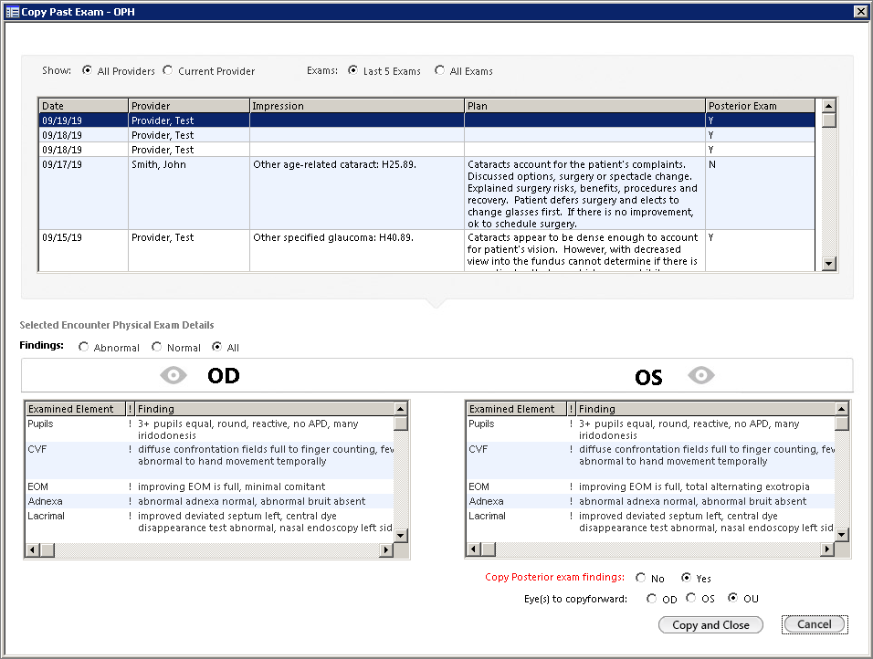Click OS findings scroll right arrow
This screenshot has height=659, width=873.
point(827,549)
